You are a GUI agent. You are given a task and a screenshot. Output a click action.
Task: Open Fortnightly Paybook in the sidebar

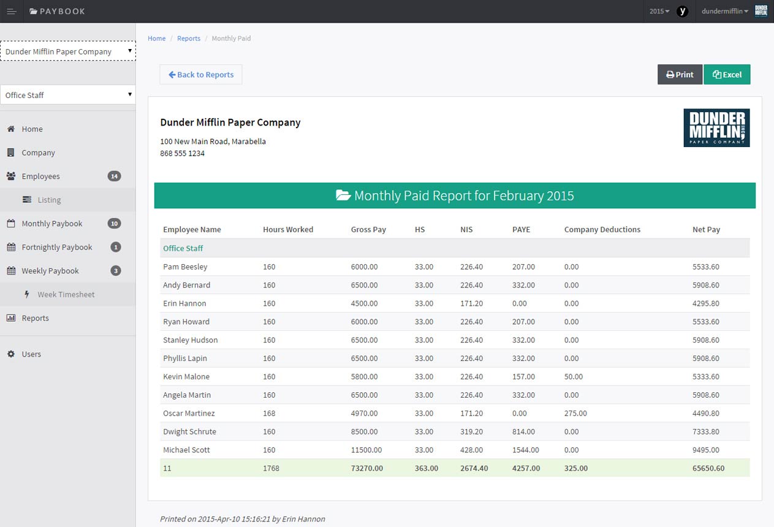(67, 247)
